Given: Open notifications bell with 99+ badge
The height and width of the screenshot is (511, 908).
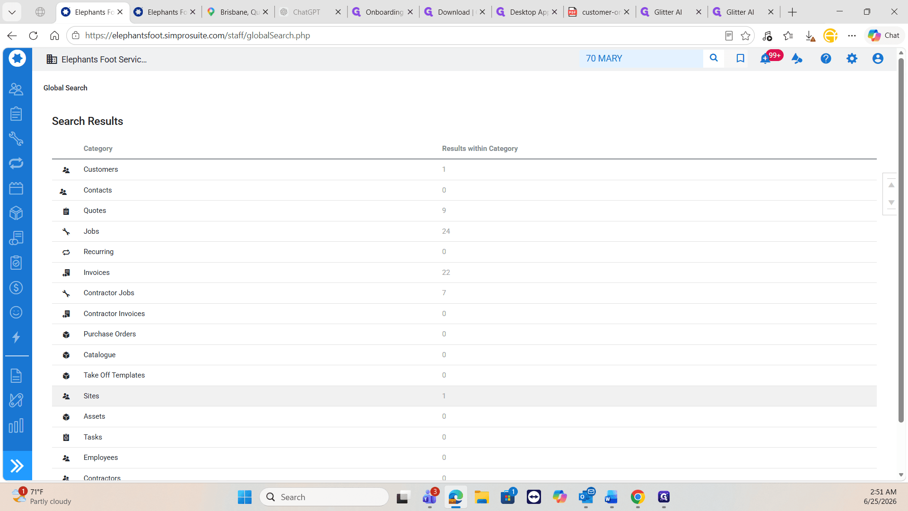Looking at the screenshot, I should point(766,59).
